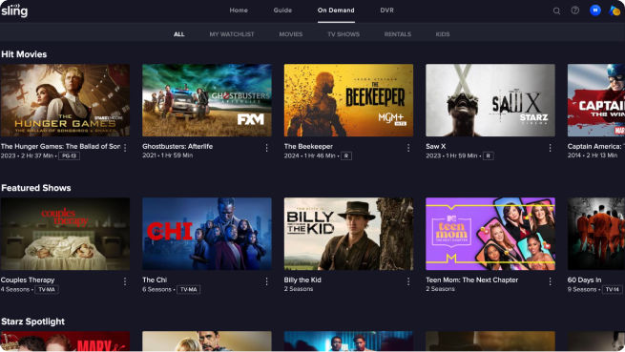Open Ghostbusters: Afterlife poster thumbnail
The height and width of the screenshot is (352, 625).
[x=207, y=100]
